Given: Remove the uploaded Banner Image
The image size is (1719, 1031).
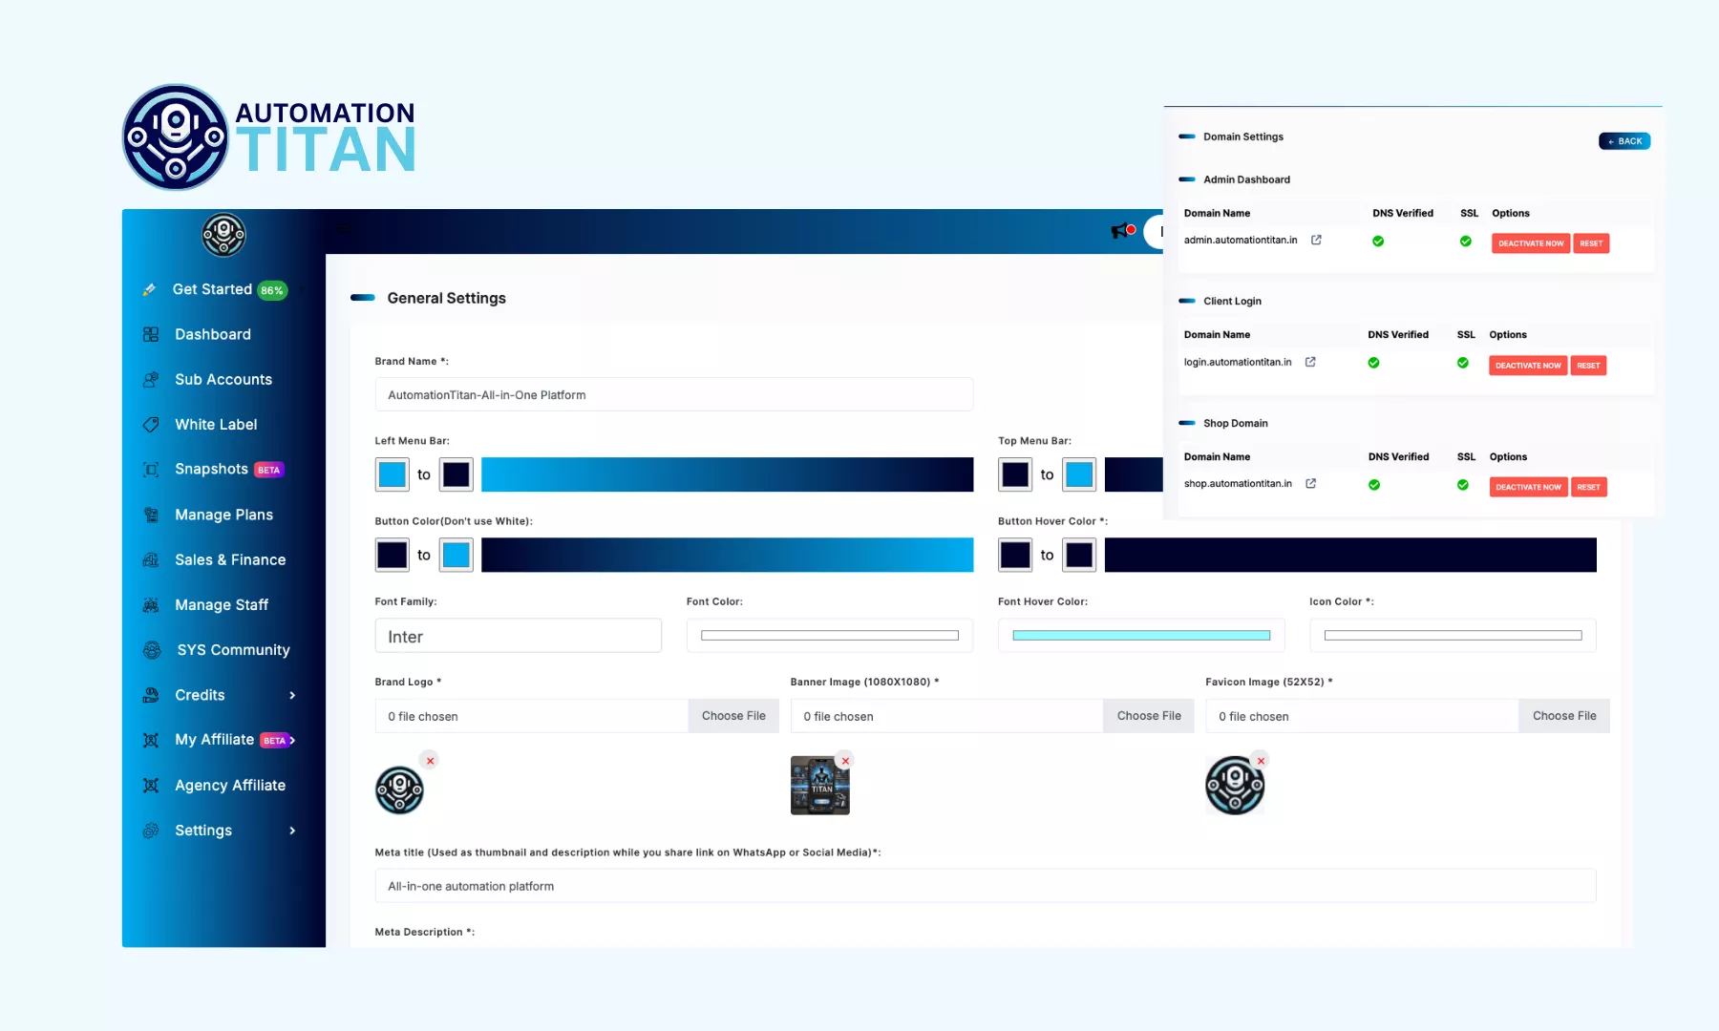Looking at the screenshot, I should [845, 761].
